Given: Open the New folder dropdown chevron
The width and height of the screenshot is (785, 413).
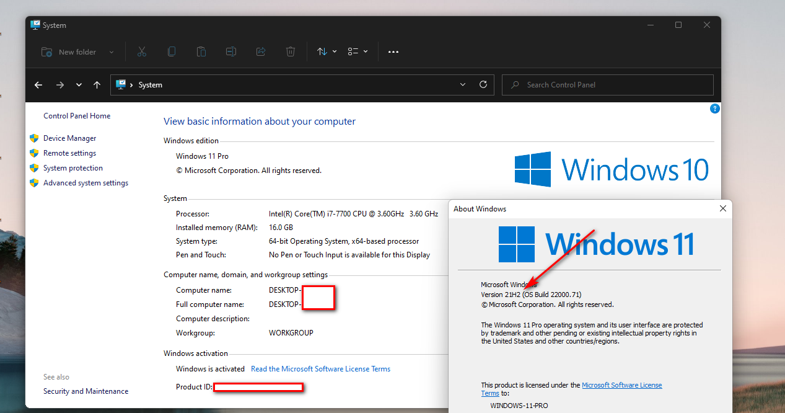Looking at the screenshot, I should click(x=112, y=52).
